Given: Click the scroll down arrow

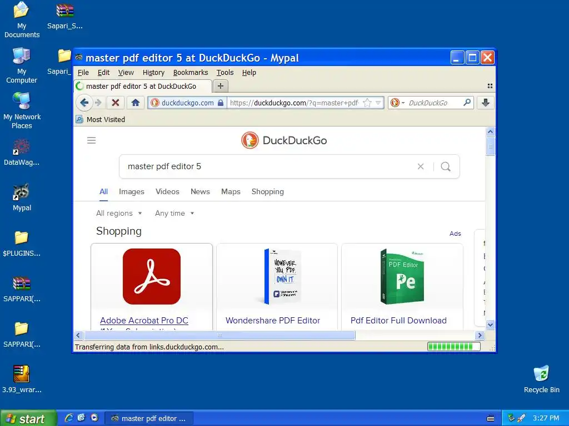Looking at the screenshot, I should point(490,324).
